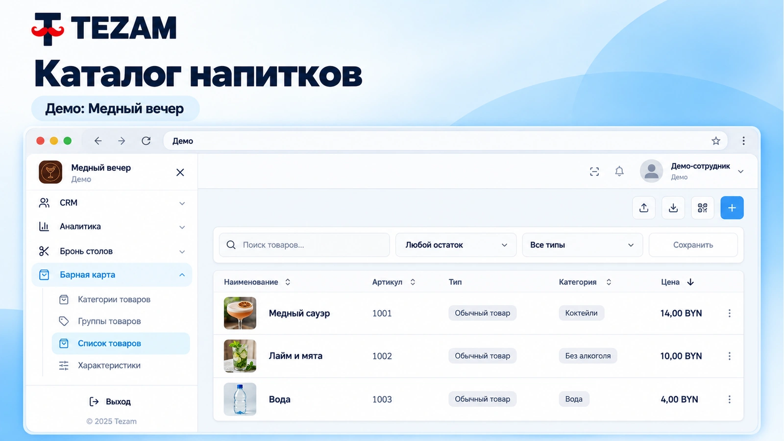784x441 pixels.
Task: Open browser three-dot menu
Action: point(744,141)
